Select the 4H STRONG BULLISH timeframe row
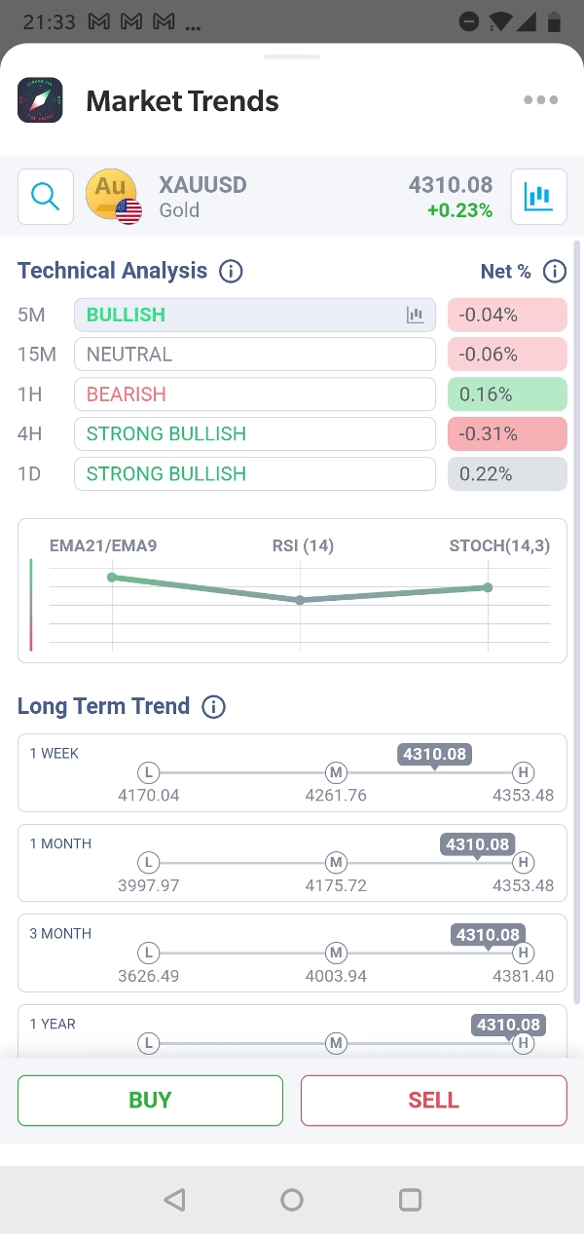This screenshot has height=1234, width=584. coord(254,433)
